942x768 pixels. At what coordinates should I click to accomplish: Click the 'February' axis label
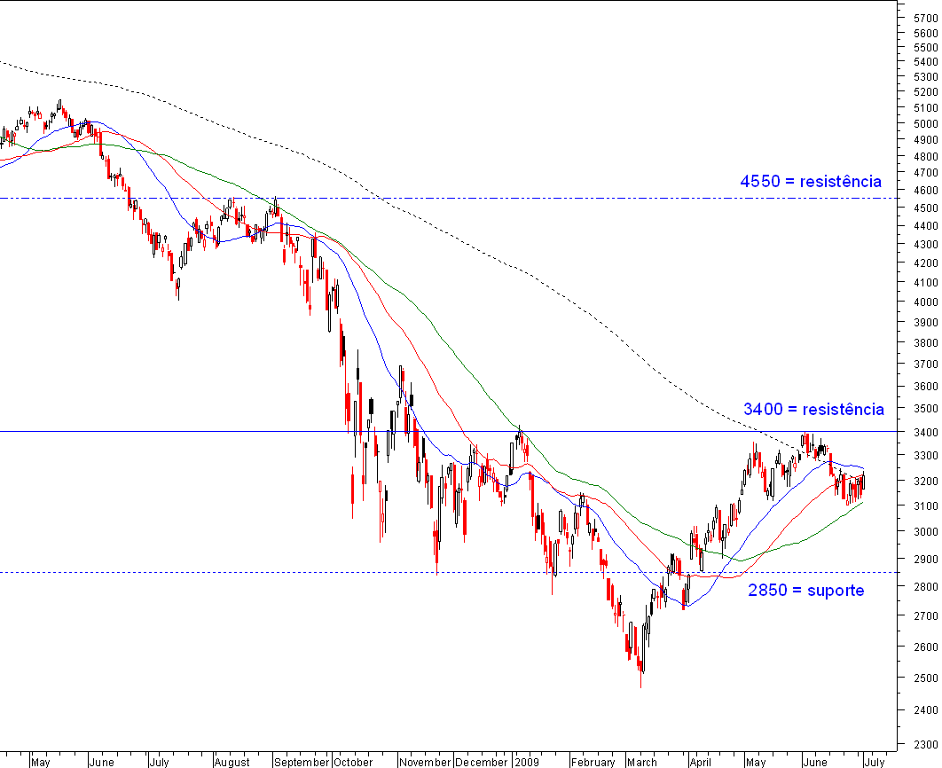593,762
